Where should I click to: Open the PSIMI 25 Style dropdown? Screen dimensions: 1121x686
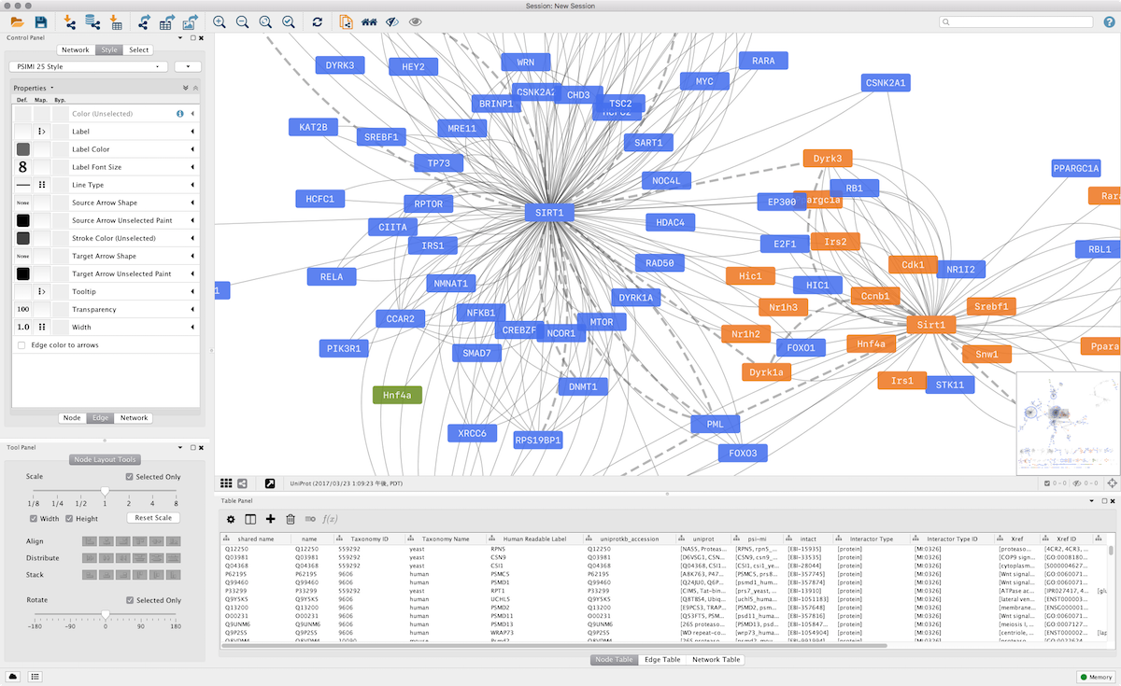[x=89, y=66]
